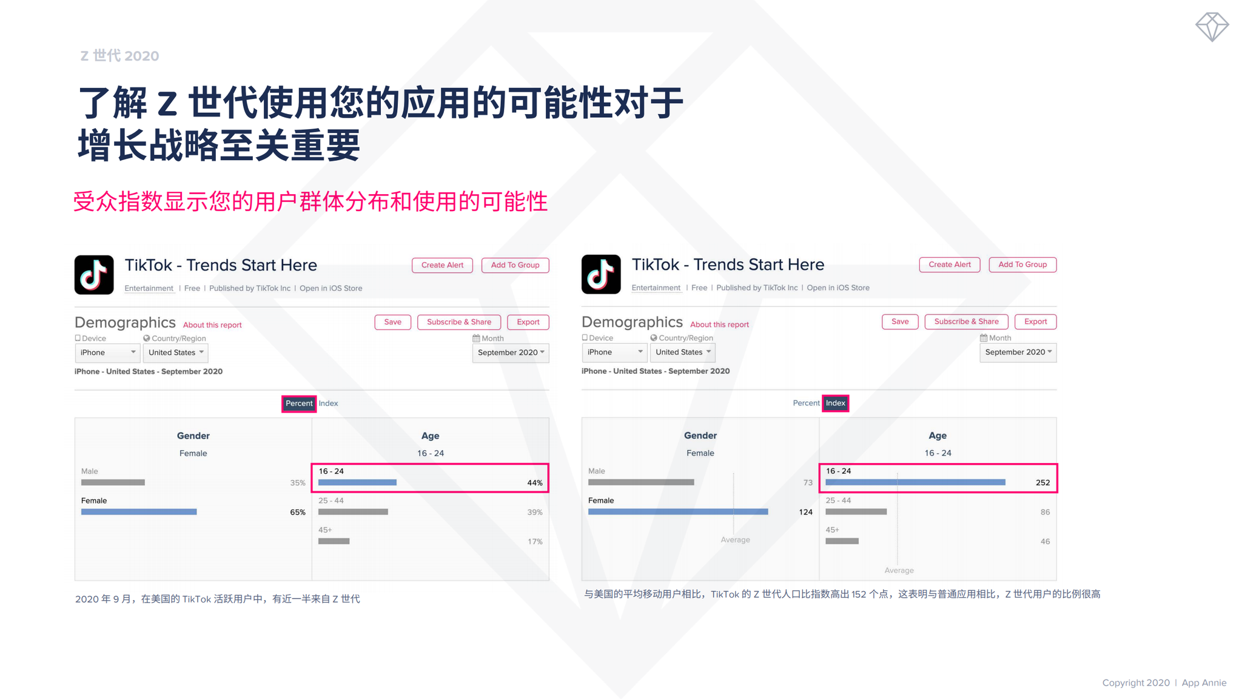
Task: Click the Export button in right Demographics panel
Action: click(x=1037, y=322)
